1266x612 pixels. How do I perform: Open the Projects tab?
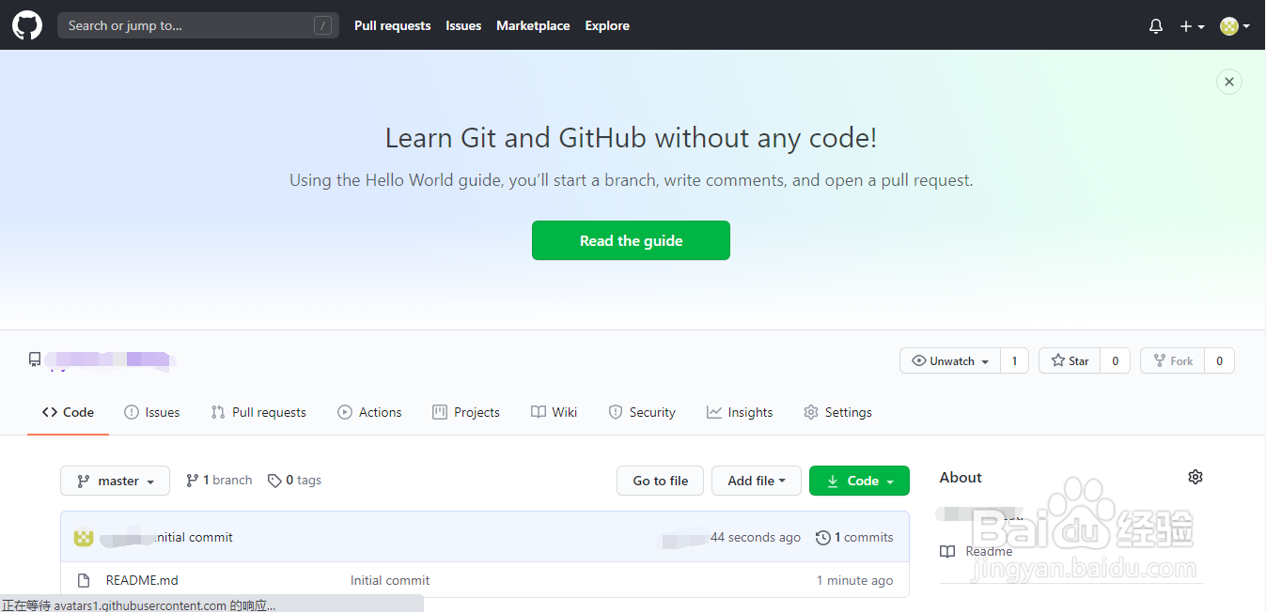point(466,412)
